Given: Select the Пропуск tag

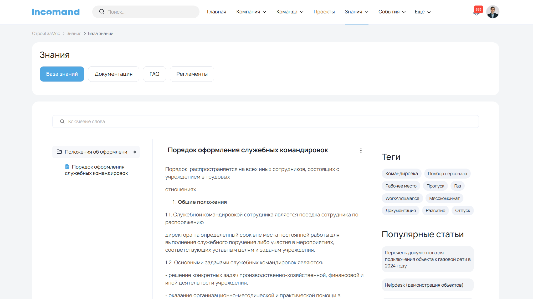Looking at the screenshot, I should (435, 186).
